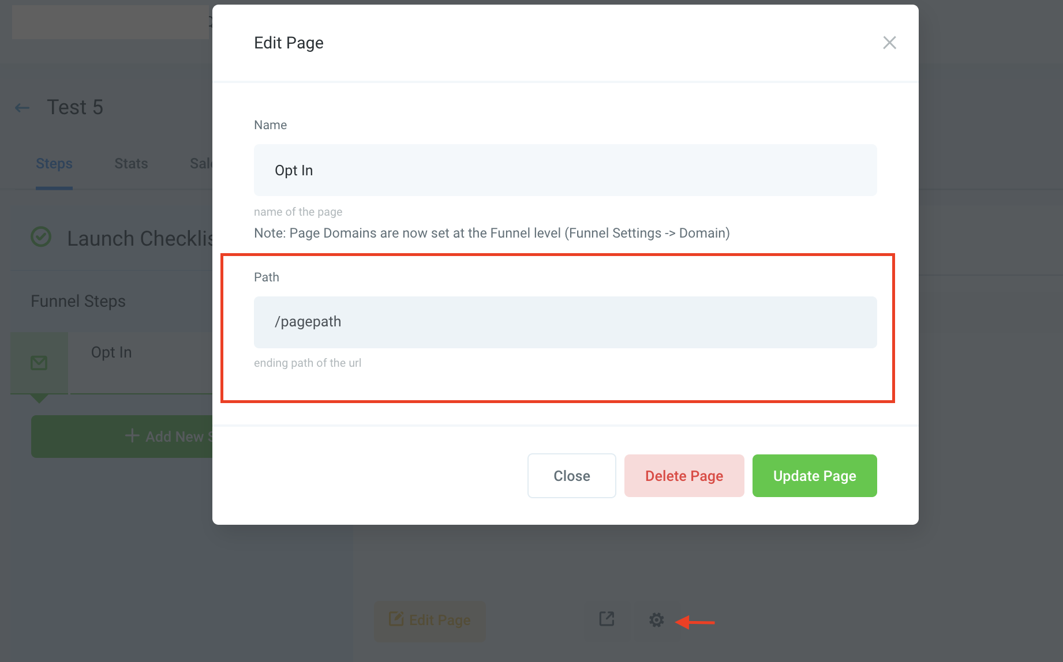Click Delete Page
The width and height of the screenshot is (1063, 662).
point(684,475)
